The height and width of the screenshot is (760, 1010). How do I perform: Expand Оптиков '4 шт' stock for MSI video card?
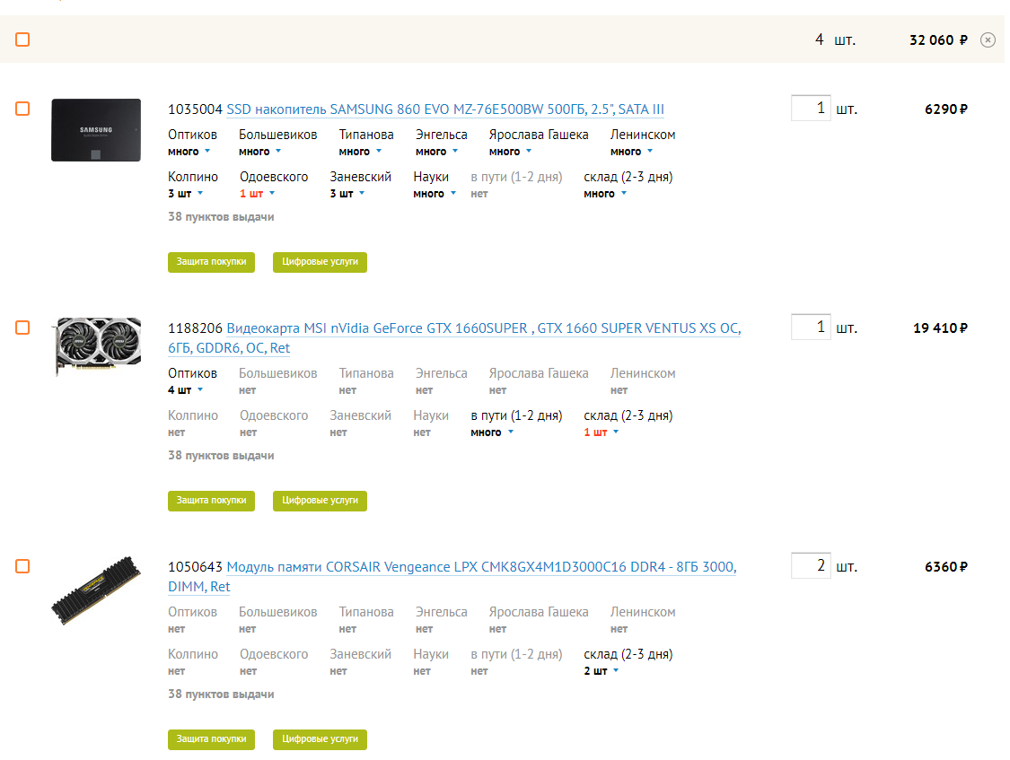pos(186,390)
